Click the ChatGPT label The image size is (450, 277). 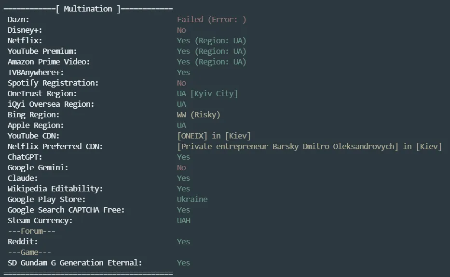[25, 157]
